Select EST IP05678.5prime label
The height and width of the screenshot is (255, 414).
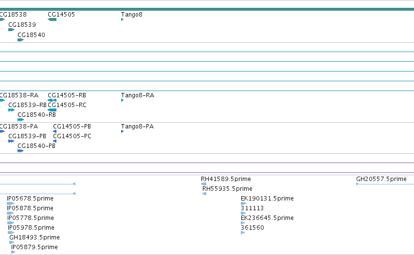point(30,199)
